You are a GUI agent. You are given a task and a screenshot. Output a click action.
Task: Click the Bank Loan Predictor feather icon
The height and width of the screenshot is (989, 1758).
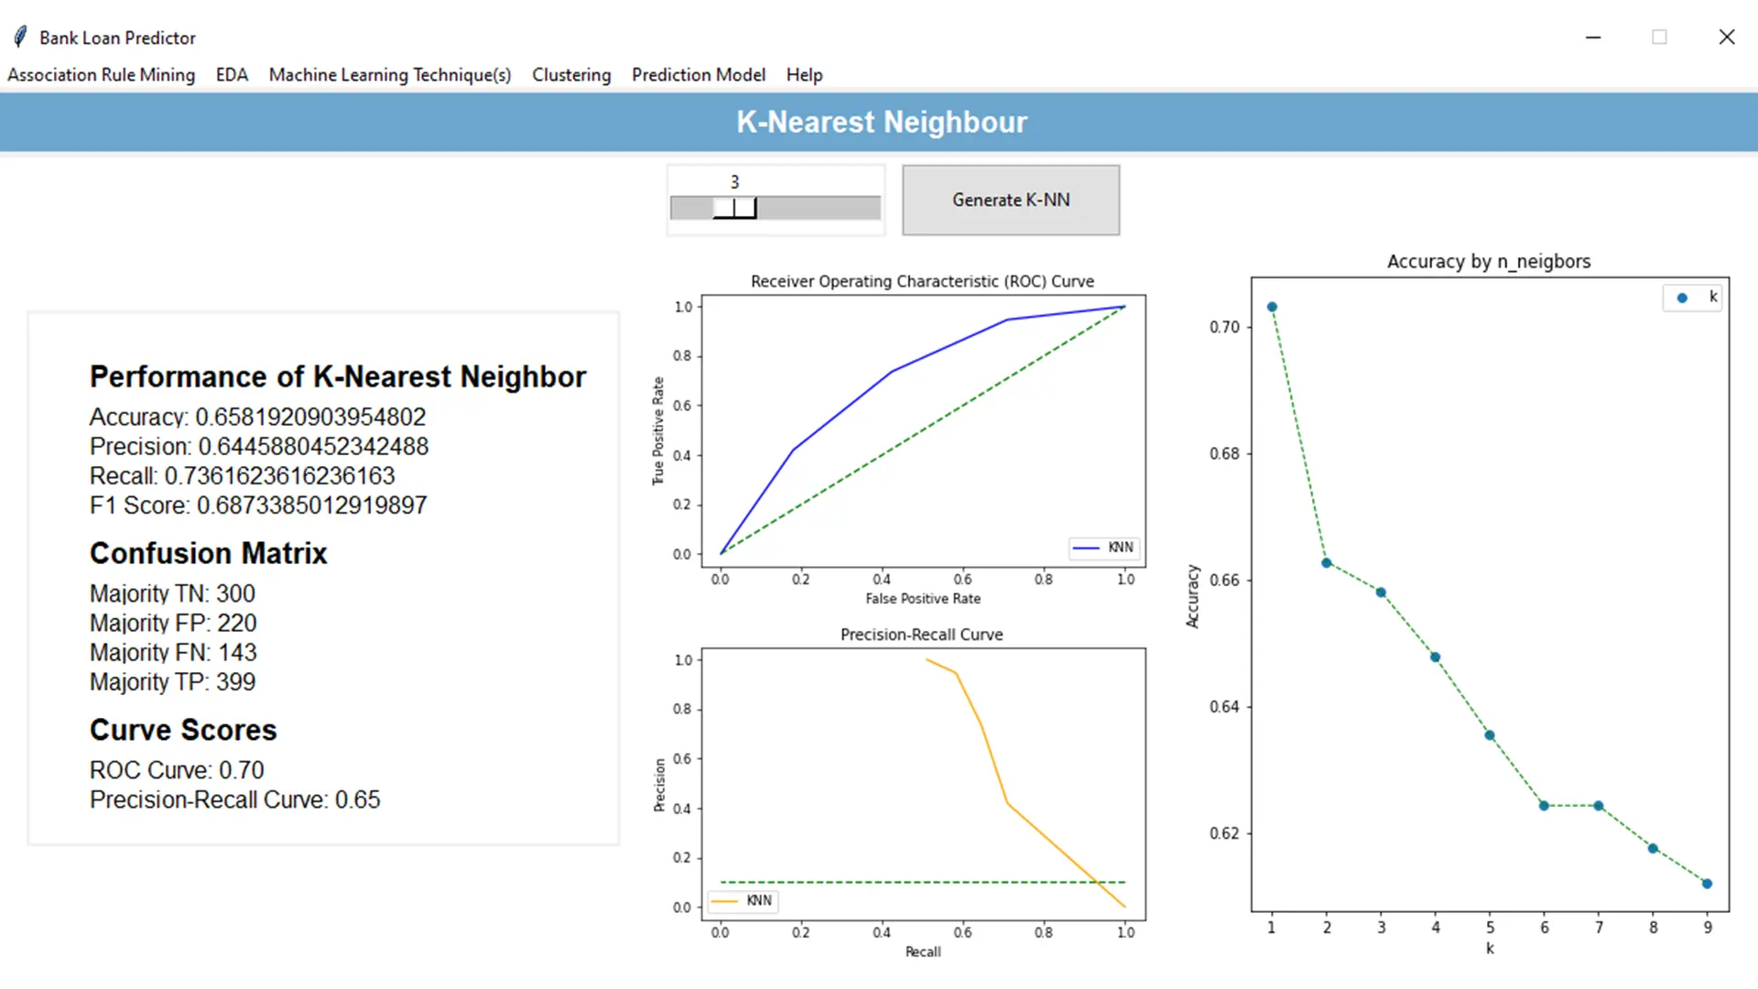click(20, 38)
